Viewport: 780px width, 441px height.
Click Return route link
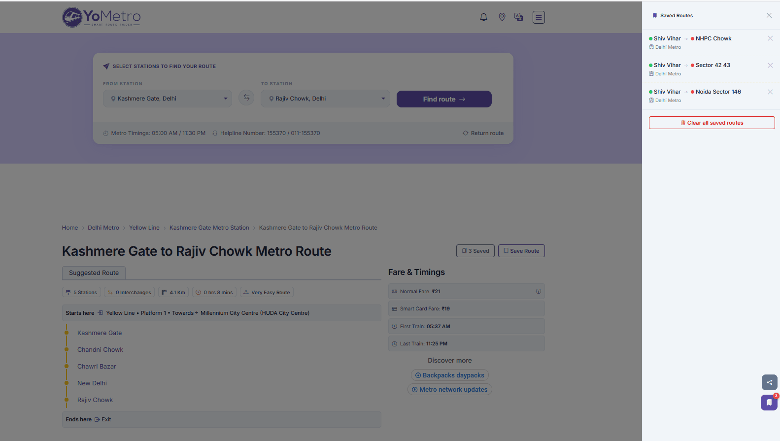point(483,133)
